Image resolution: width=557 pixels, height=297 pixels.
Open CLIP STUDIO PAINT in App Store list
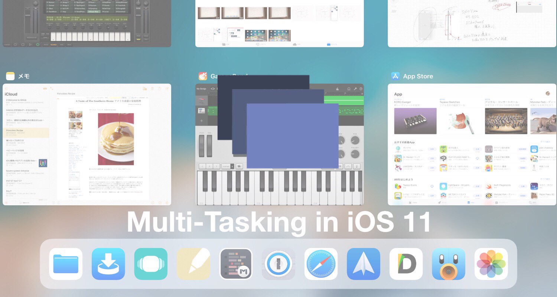pos(460,158)
